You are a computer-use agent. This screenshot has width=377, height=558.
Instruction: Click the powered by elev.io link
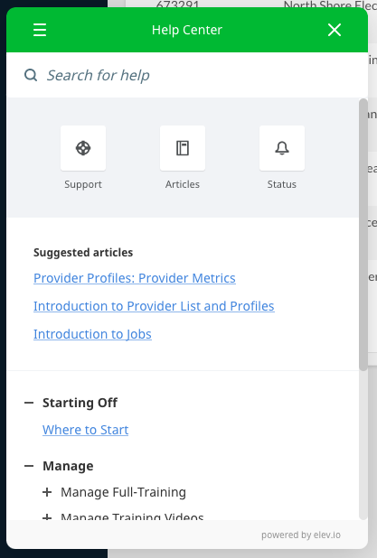(x=301, y=535)
